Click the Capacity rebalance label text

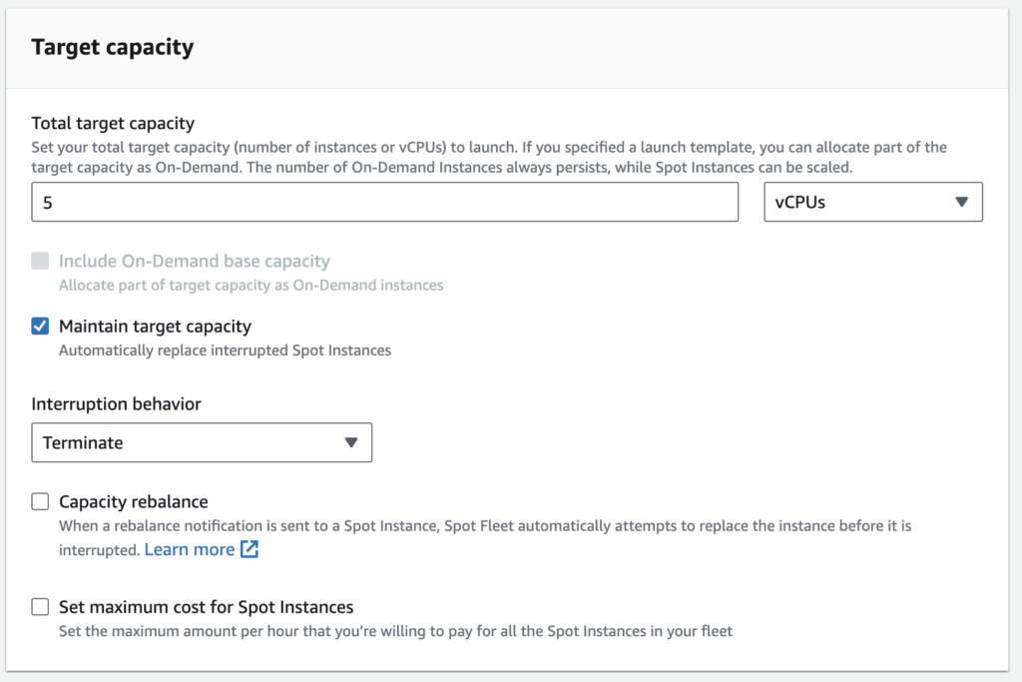(133, 501)
